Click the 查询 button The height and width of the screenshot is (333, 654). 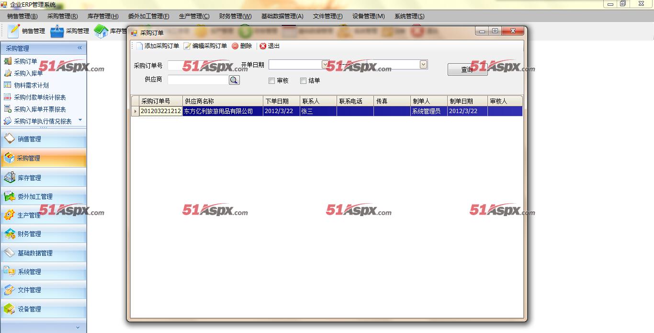(x=467, y=69)
